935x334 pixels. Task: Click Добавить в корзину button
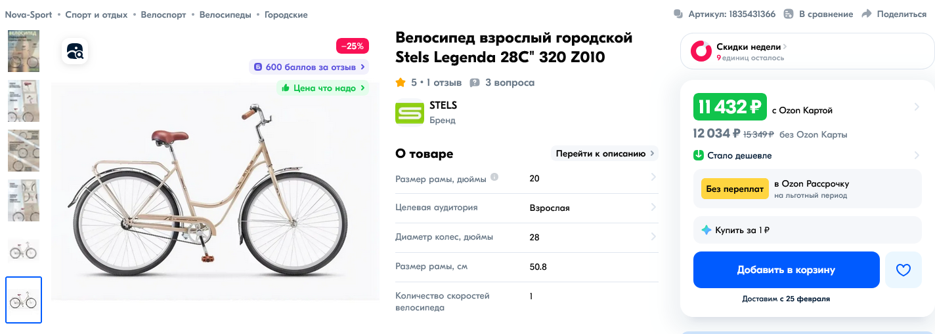[x=786, y=270]
